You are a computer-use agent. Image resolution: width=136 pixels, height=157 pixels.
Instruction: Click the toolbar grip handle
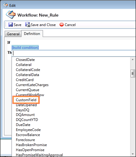[6, 25]
